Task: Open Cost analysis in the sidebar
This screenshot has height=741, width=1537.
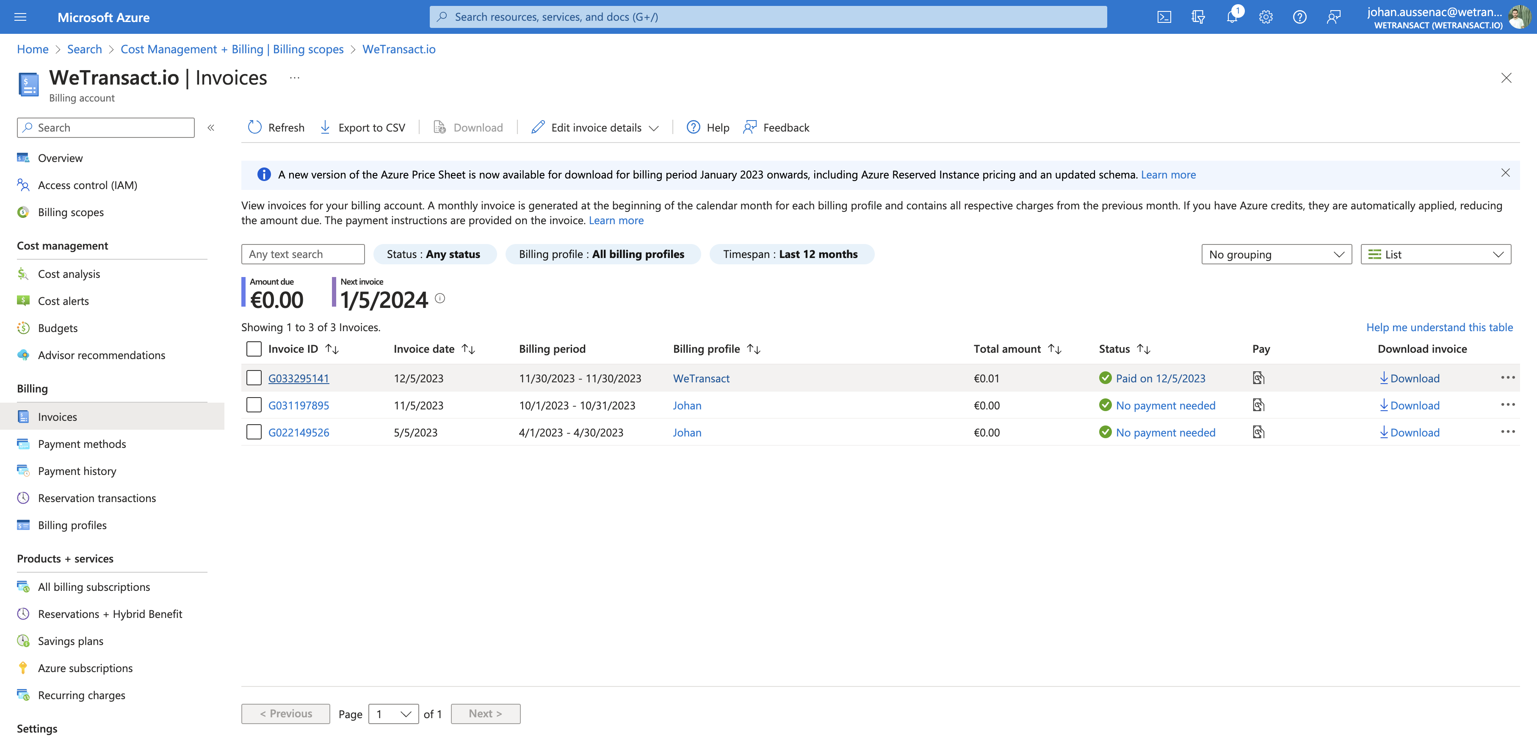Action: coord(69,274)
